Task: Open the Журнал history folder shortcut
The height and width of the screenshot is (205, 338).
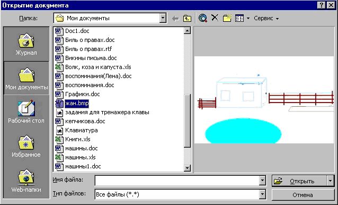Action: point(26,44)
